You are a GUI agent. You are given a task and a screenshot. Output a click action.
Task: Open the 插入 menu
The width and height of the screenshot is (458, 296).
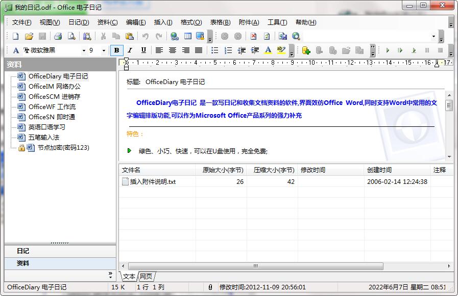point(163,22)
